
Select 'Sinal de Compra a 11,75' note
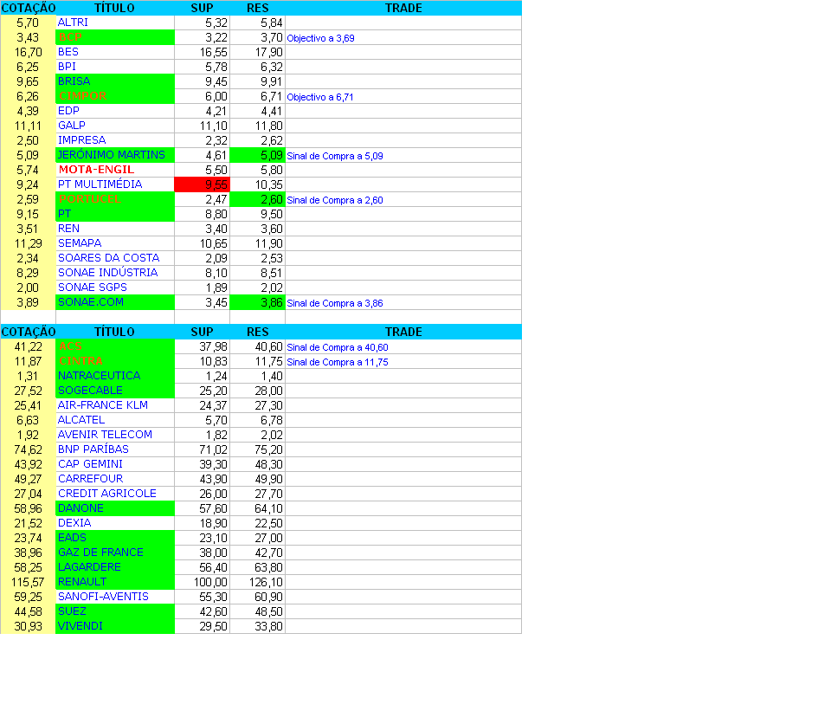click(338, 362)
